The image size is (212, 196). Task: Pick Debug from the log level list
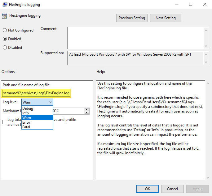[x=28, y=109]
